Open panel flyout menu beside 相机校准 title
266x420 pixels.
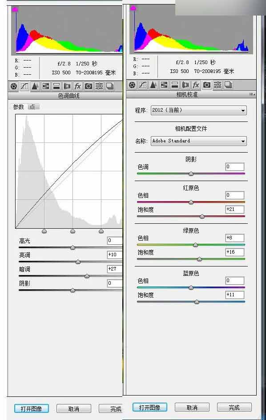(252, 94)
